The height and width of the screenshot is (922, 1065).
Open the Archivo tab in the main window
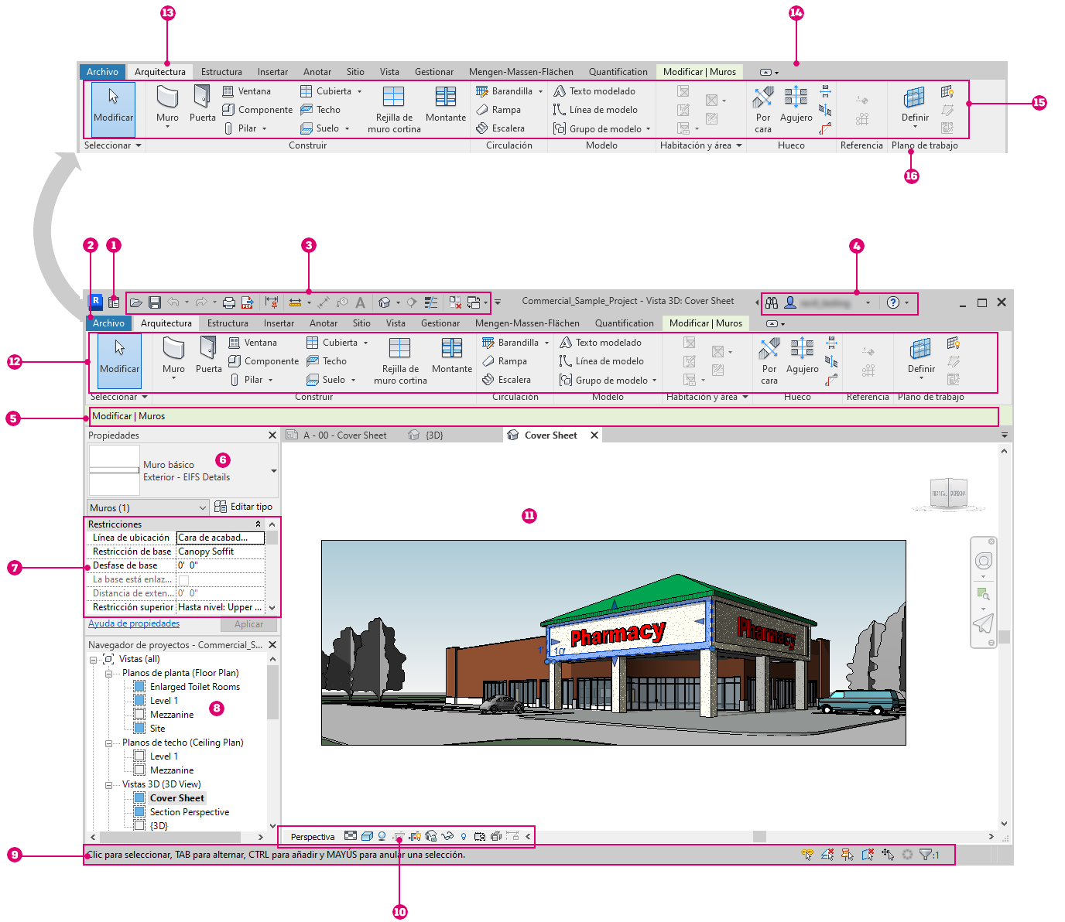[x=108, y=323]
